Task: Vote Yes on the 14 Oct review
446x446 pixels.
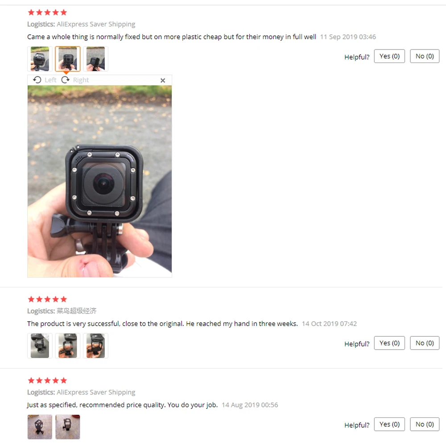Action: click(389, 343)
